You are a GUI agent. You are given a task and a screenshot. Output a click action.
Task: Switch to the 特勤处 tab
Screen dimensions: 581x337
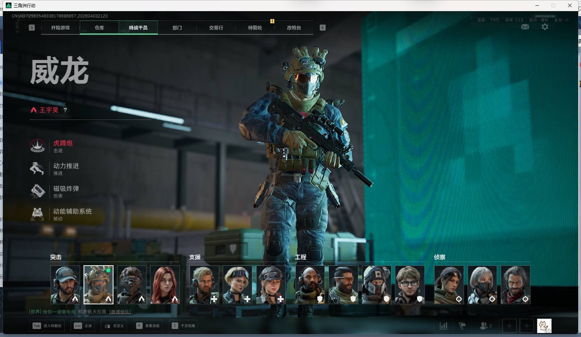(x=255, y=28)
